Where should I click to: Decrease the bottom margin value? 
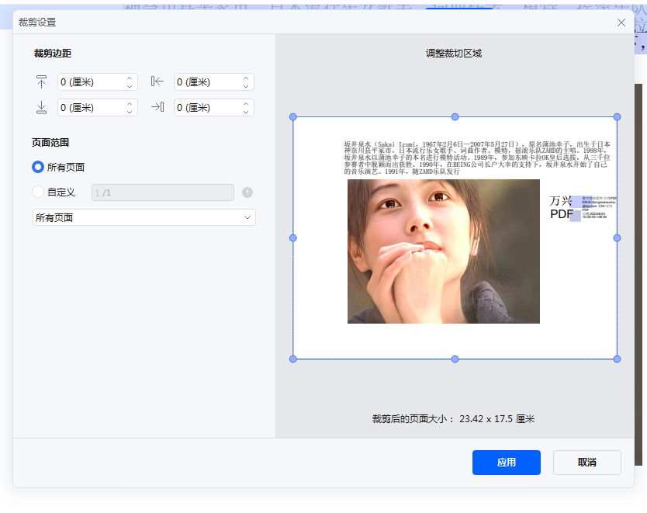tap(130, 110)
